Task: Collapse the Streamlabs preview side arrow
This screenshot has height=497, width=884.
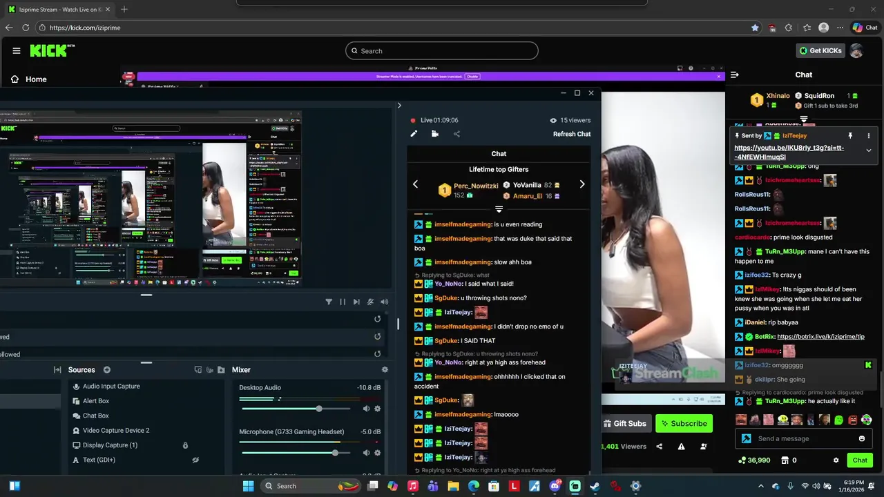Action: point(398,106)
